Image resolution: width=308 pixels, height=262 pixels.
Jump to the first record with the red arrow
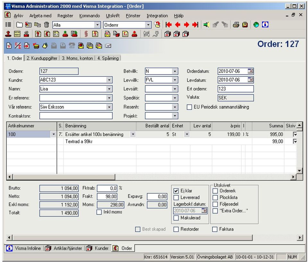coord(168,25)
